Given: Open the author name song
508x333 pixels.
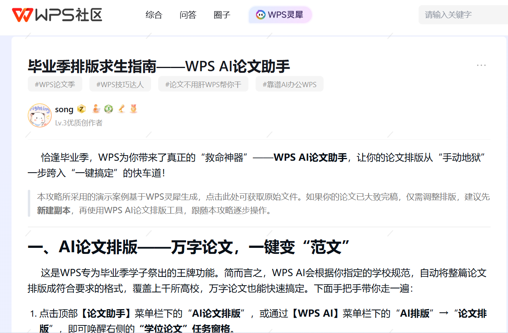Looking at the screenshot, I should (x=64, y=109).
